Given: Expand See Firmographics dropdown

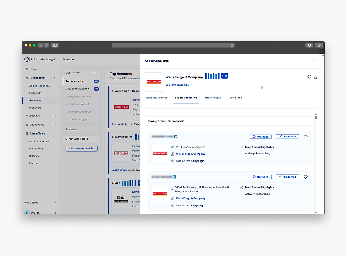Looking at the screenshot, I should tap(178, 85).
